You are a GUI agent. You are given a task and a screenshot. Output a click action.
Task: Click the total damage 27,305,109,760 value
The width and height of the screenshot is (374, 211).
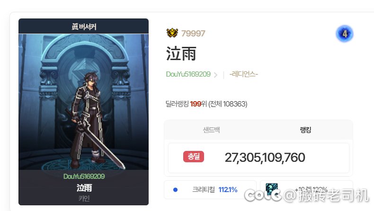pyautogui.click(x=265, y=158)
